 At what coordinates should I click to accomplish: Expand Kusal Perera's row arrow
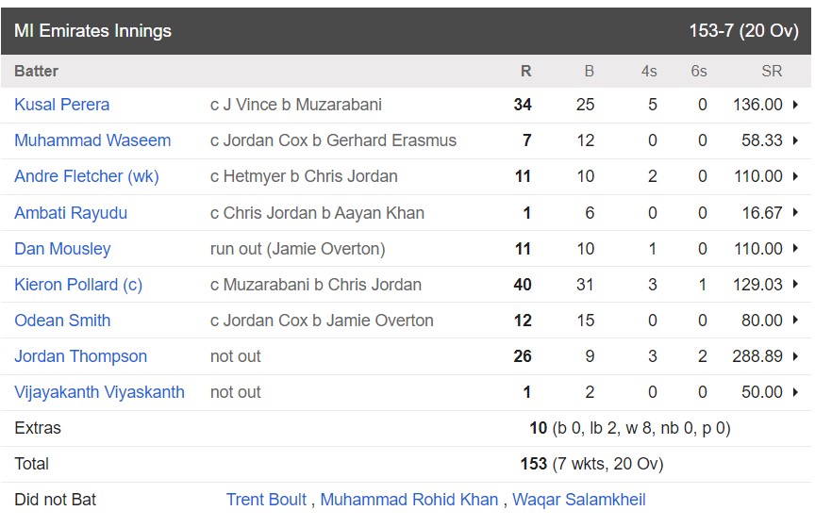pyautogui.click(x=795, y=105)
